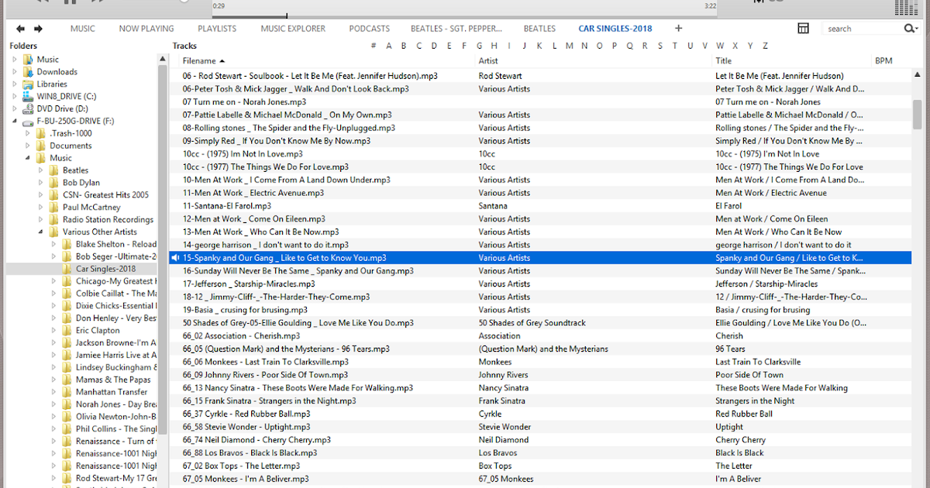Select the Car Singles-2018 folder in tree
Screen dimensions: 930x488
click(x=105, y=269)
